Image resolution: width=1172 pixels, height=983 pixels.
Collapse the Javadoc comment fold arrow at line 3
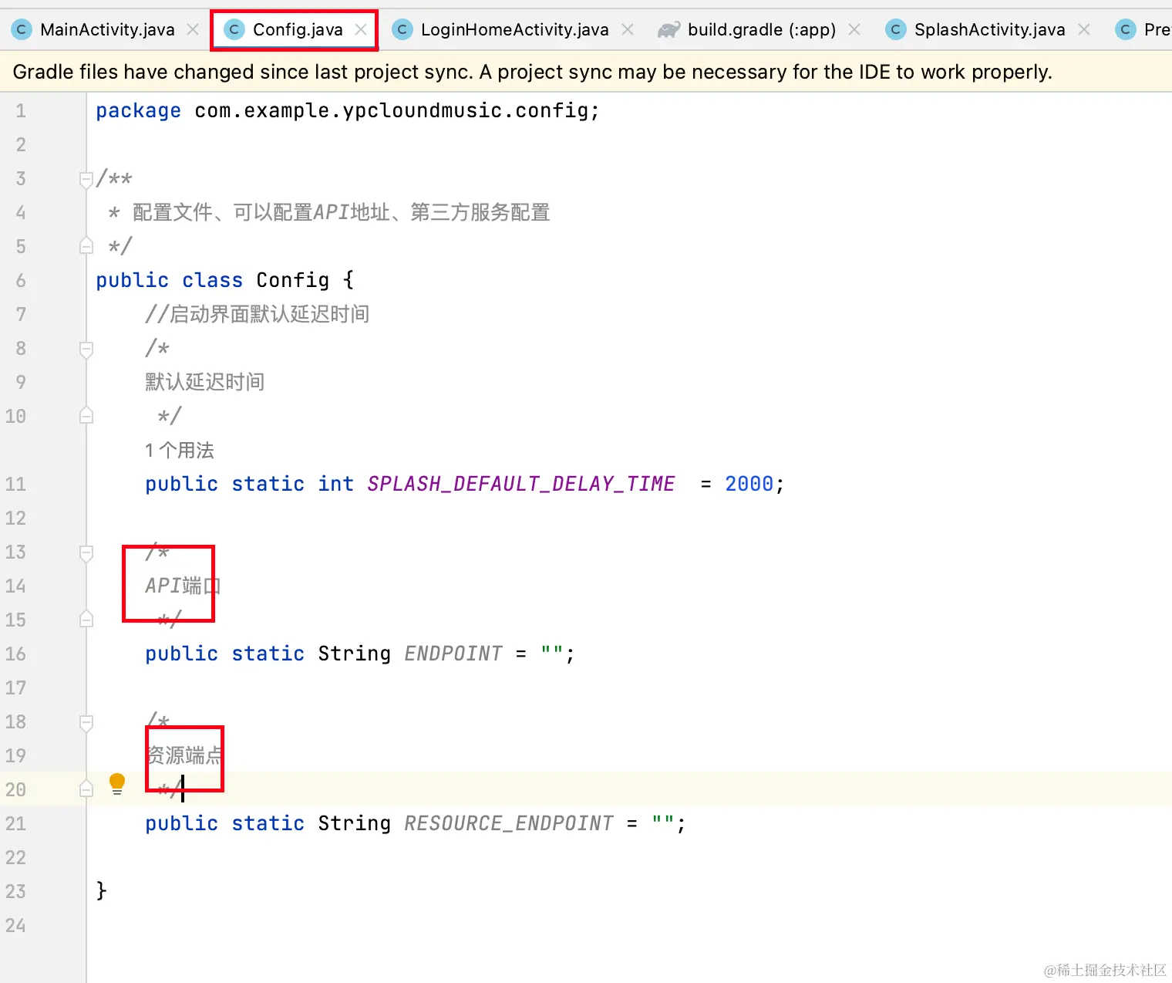[86, 179]
